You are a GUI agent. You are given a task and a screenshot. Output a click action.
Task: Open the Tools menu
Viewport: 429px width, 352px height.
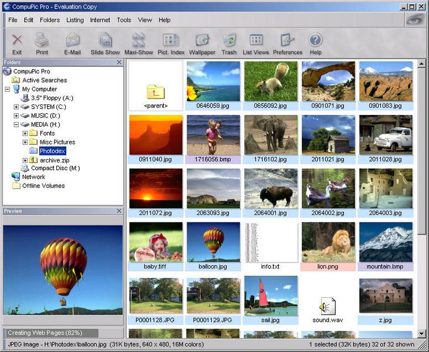tap(124, 20)
